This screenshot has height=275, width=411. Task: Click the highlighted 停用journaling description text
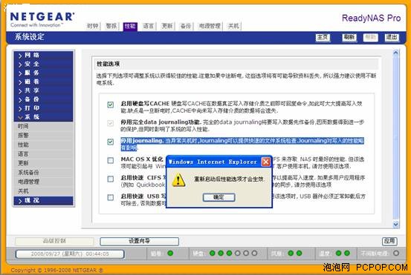tap(242, 144)
